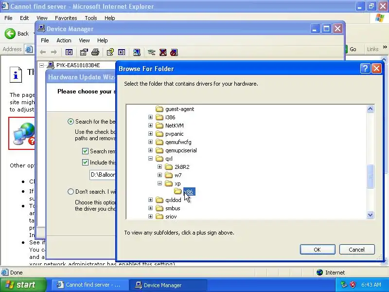Click the driver location path field

click(x=103, y=175)
